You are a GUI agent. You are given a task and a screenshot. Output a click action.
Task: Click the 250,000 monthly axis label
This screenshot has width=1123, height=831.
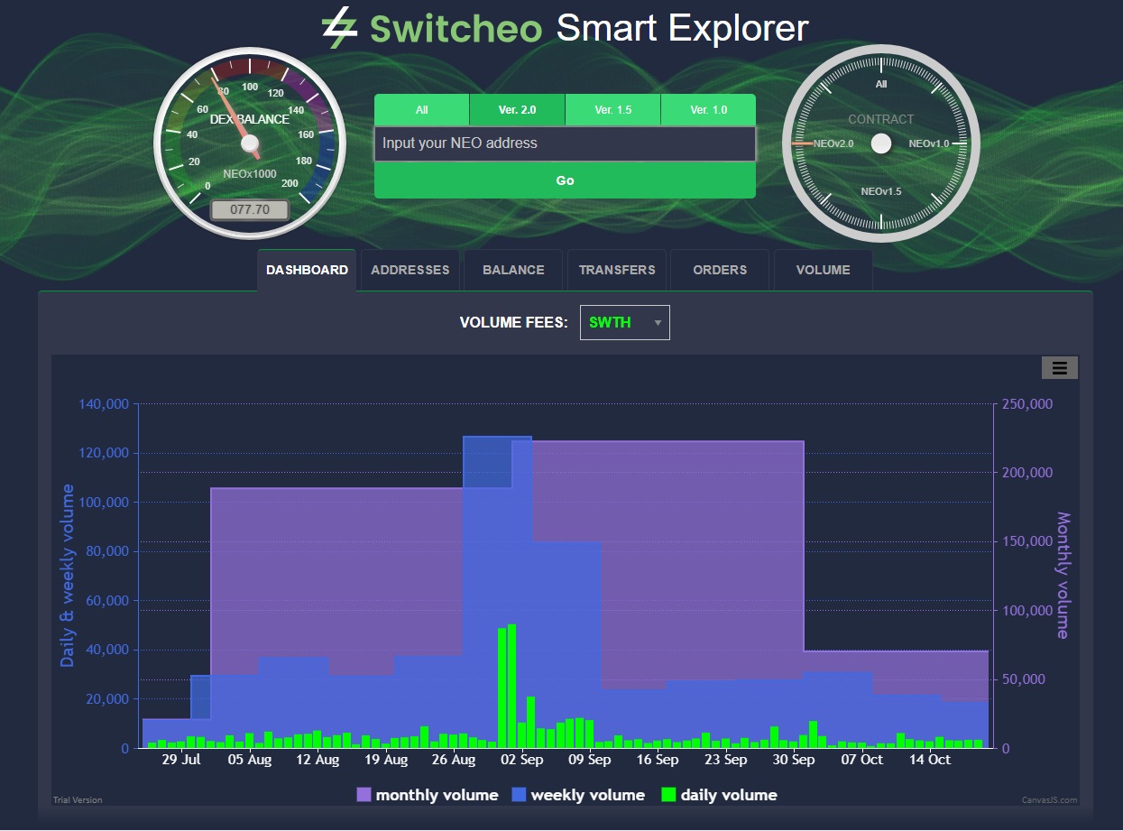(1026, 404)
